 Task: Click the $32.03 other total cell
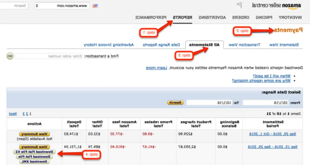(94, 134)
